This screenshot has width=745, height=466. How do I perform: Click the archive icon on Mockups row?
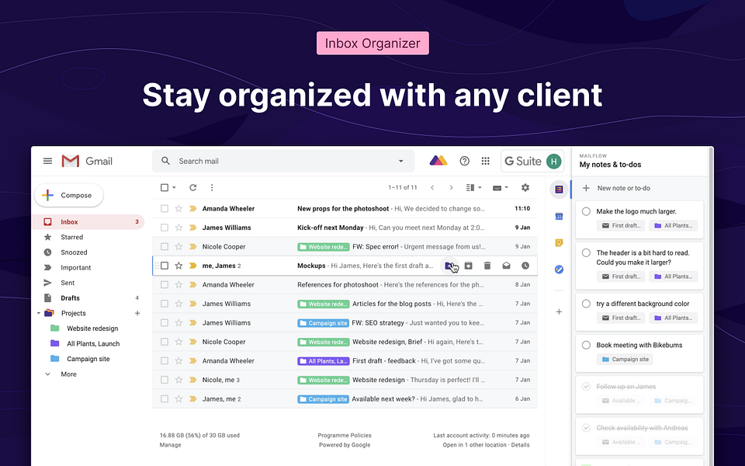[x=469, y=266]
